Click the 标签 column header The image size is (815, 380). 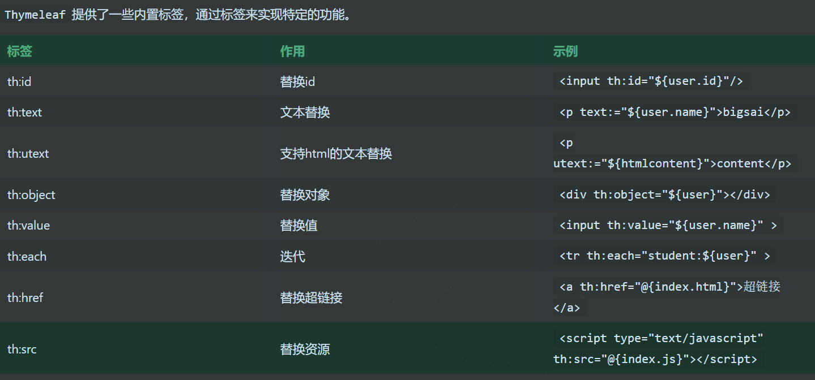(x=20, y=51)
